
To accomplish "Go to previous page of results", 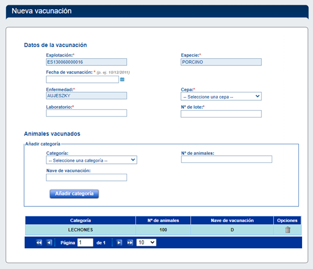I will pos(49,243).
